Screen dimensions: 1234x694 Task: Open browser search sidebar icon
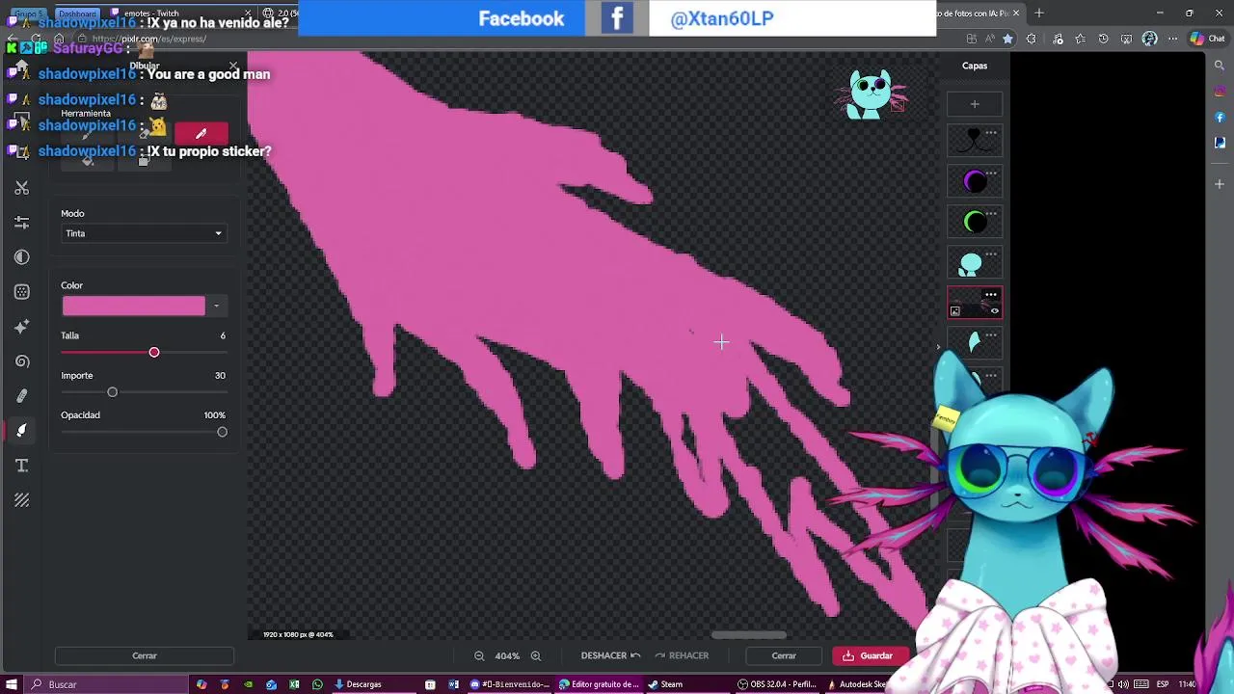point(1220,66)
